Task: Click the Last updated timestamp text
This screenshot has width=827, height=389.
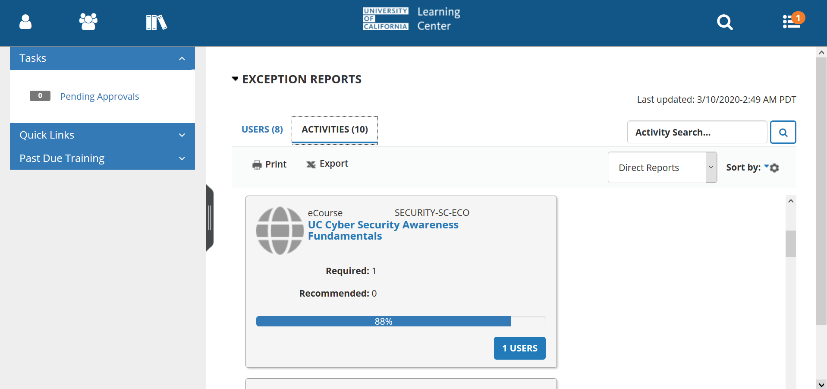Action: 717,100
